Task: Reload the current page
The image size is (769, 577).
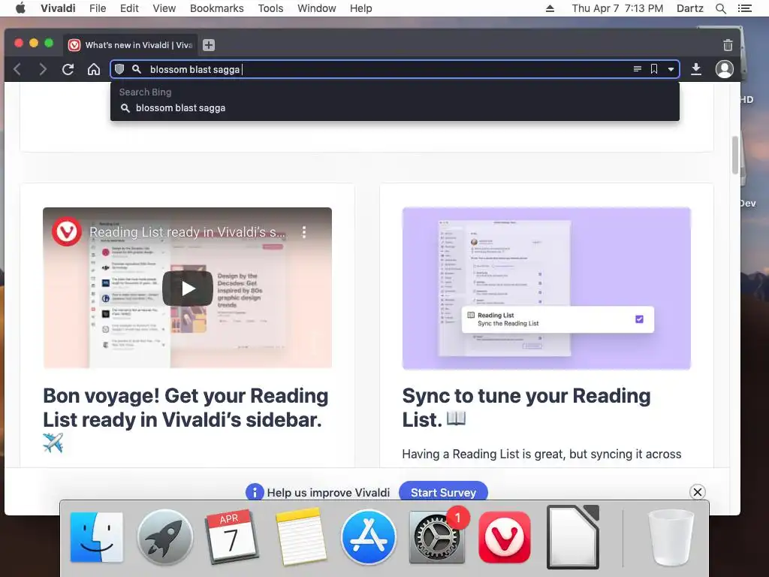Action: (68, 69)
